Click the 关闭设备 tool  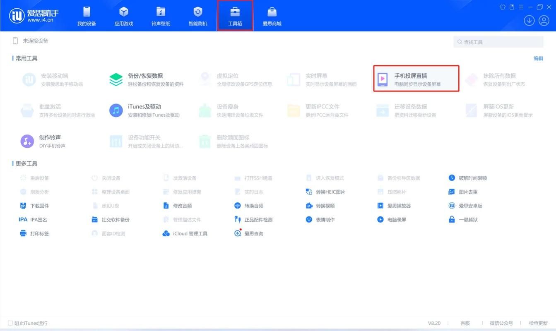[106, 178]
